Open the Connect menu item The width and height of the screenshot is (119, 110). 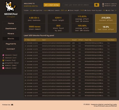coord(11,49)
